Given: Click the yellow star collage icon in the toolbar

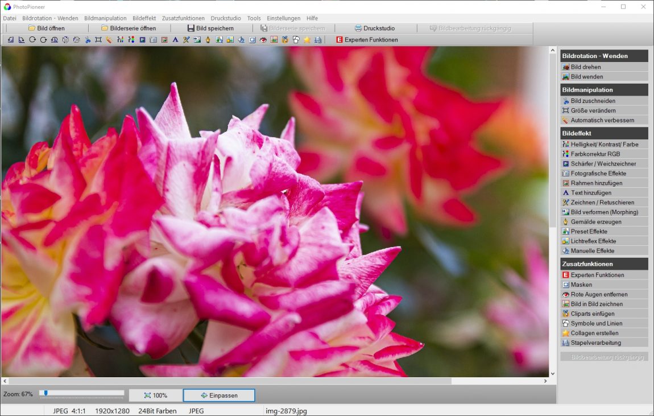Looking at the screenshot, I should pyautogui.click(x=307, y=40).
